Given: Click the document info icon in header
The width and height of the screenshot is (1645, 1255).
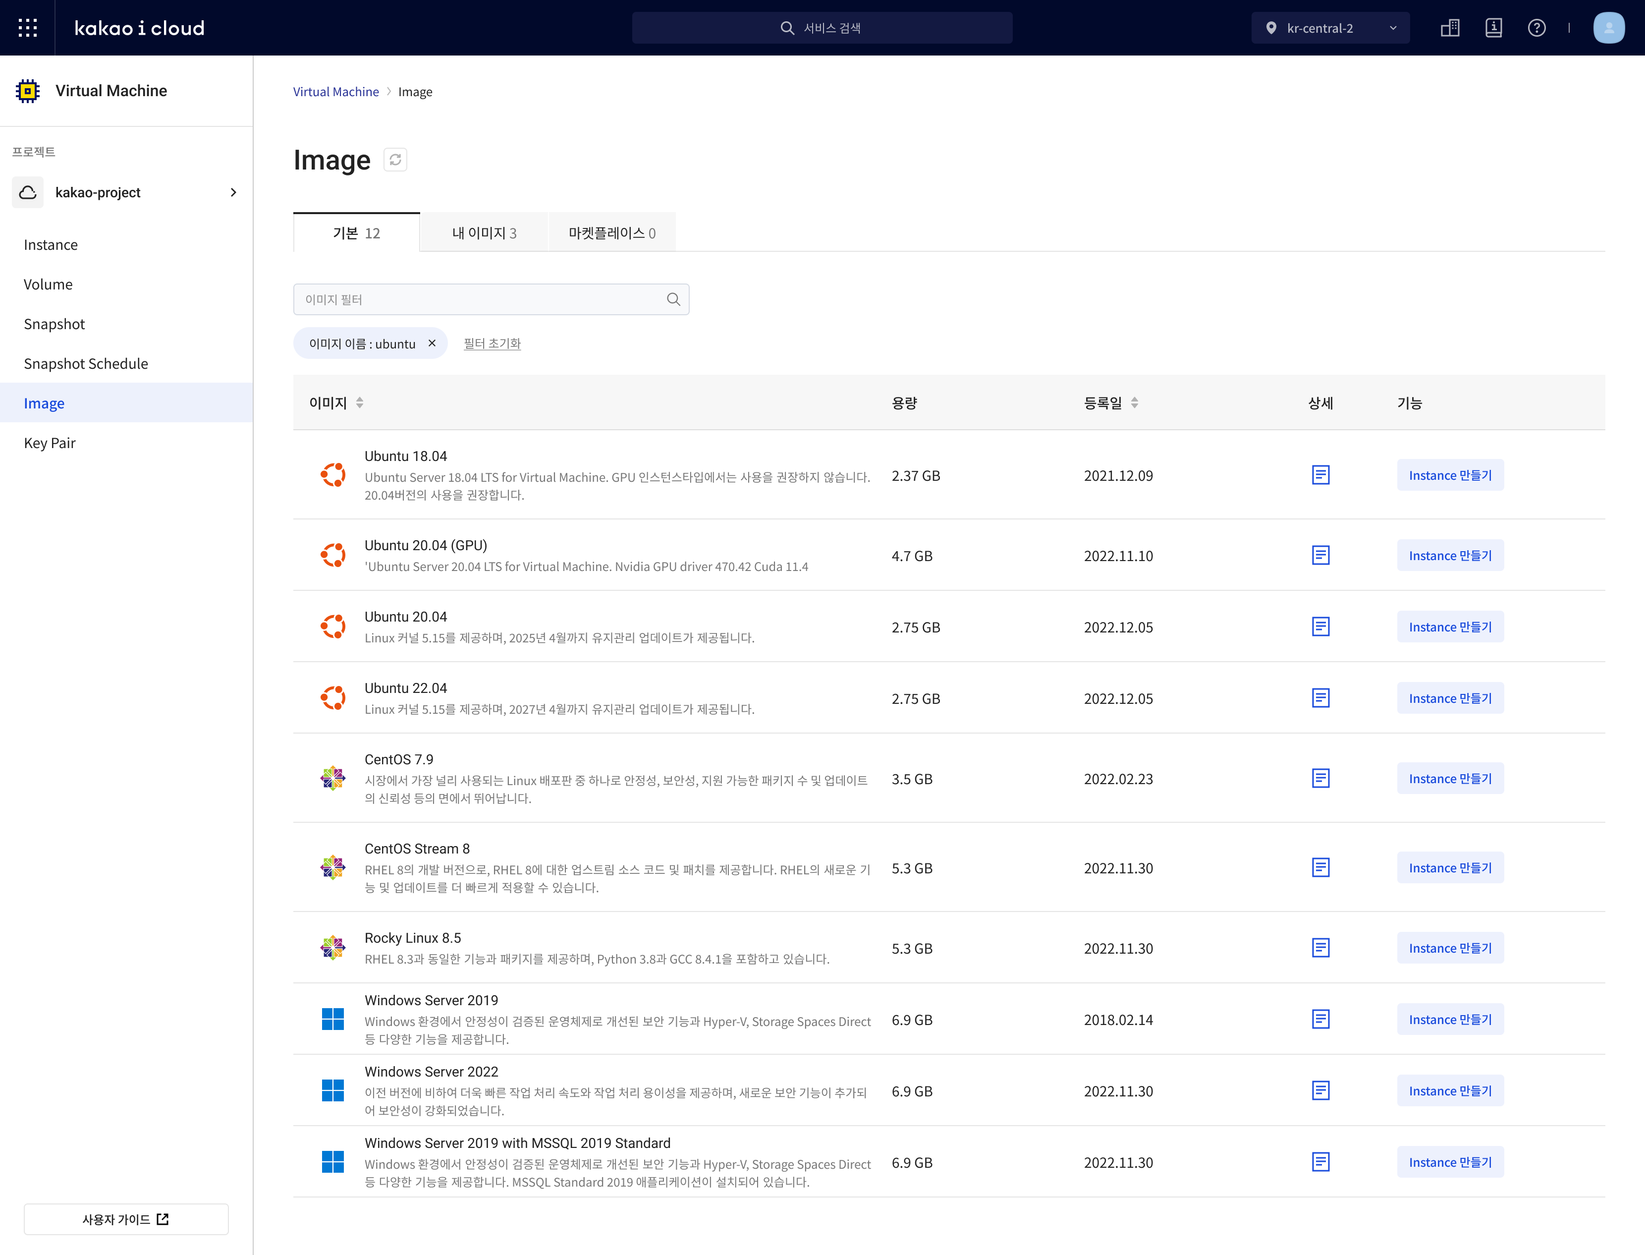Looking at the screenshot, I should (x=1493, y=28).
